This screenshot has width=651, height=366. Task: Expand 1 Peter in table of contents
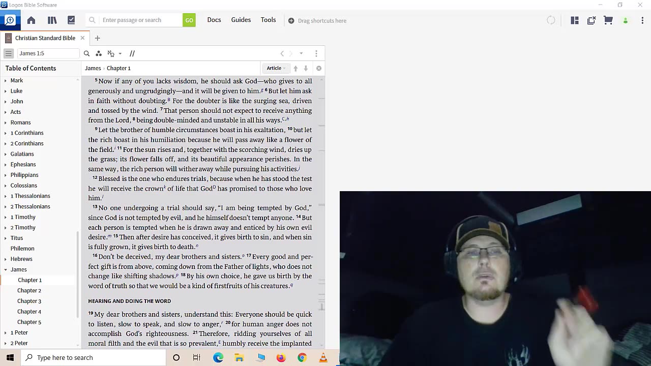[x=6, y=332]
